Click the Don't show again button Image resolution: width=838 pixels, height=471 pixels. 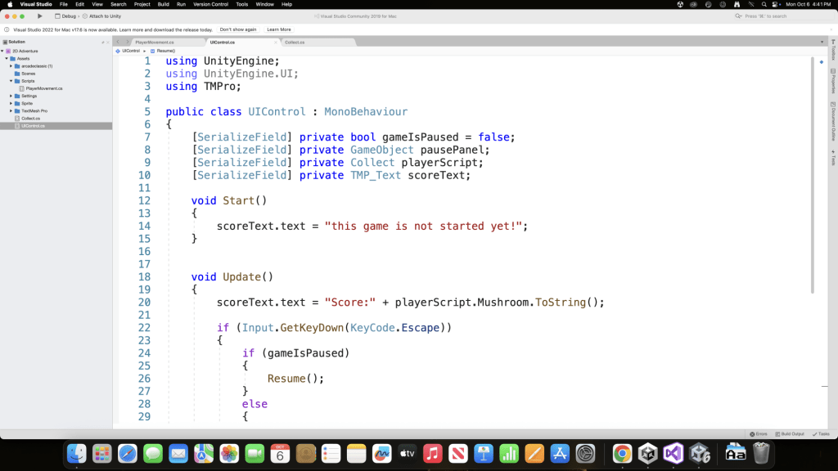pyautogui.click(x=237, y=29)
